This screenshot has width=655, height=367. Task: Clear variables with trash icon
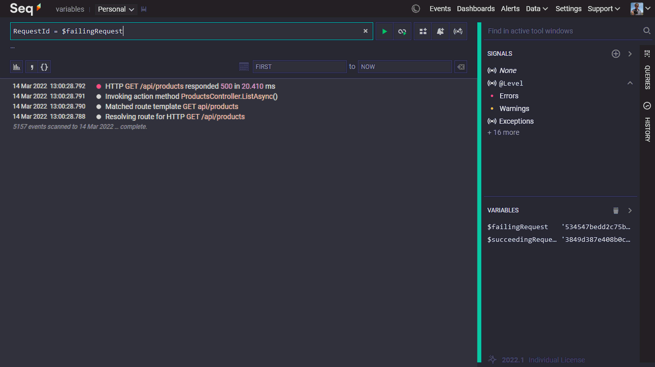click(x=616, y=210)
